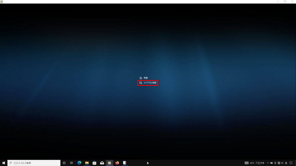
Task: Open File Explorer from the taskbar
Action: point(87,163)
